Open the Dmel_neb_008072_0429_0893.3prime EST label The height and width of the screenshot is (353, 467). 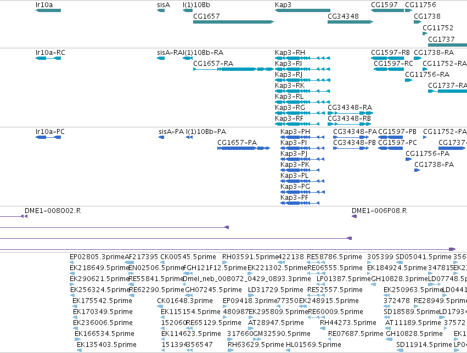coord(246,279)
